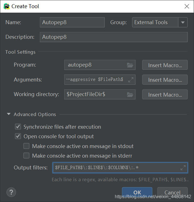
Task: Uncheck Open console for tool output
Action: 18,136
